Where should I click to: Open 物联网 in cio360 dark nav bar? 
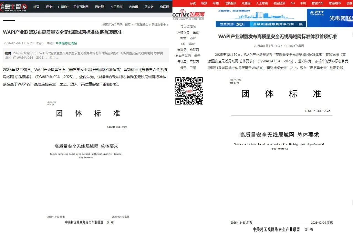164,7
